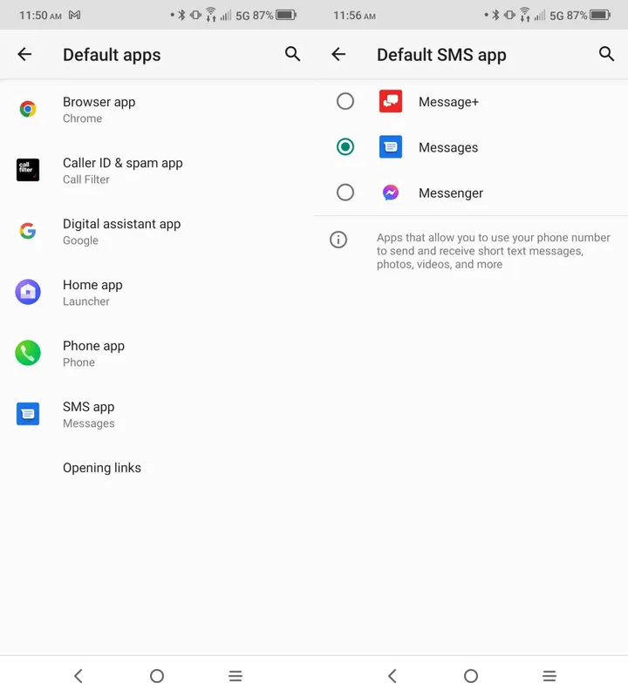Screen dimensions: 628x697
Task: Open the Digital assistant app setting
Action: pyautogui.click(x=121, y=231)
